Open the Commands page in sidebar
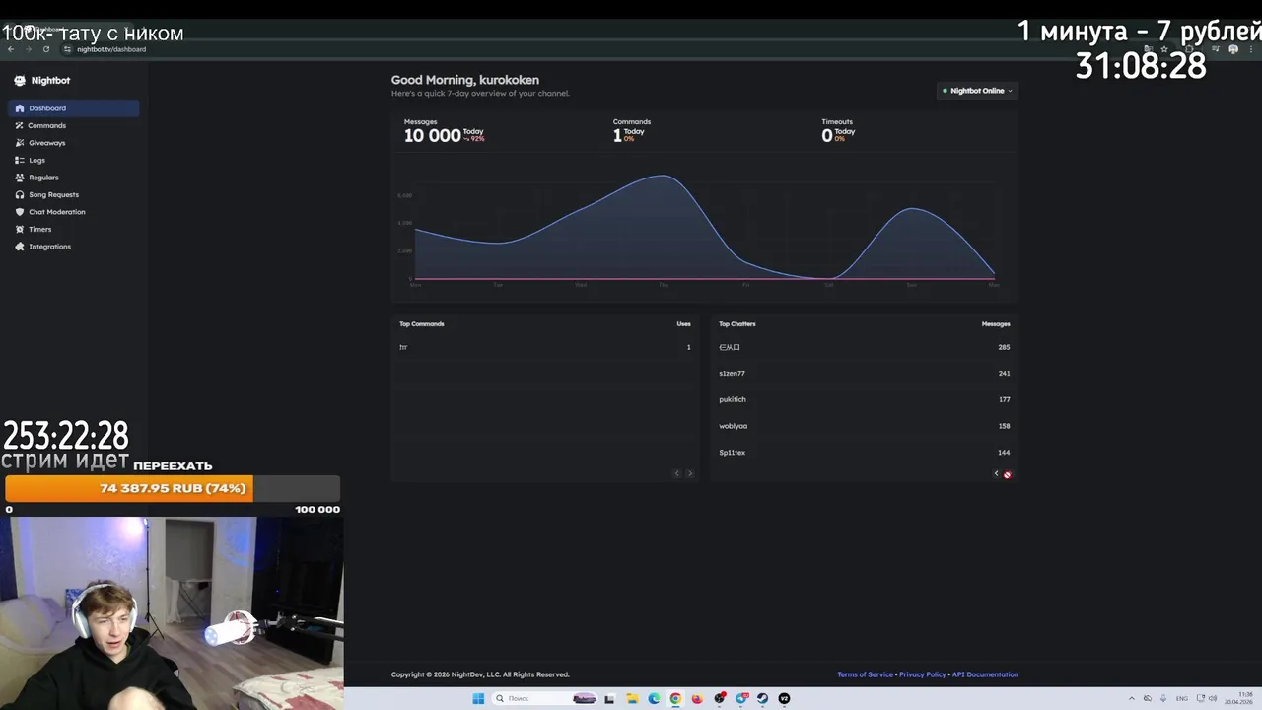The height and width of the screenshot is (710, 1262). pos(74,126)
